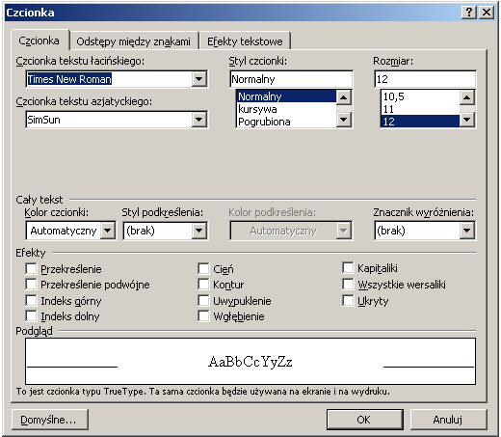
Task: Click the AaBbCcYyZz font preview box
Action: tap(250, 361)
